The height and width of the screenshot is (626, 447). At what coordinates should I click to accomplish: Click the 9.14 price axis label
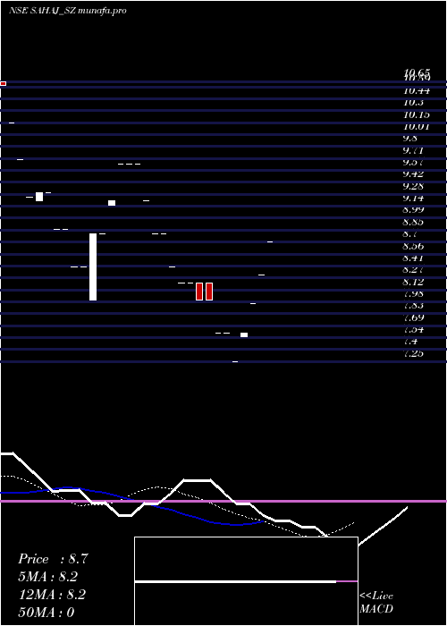tap(413, 199)
